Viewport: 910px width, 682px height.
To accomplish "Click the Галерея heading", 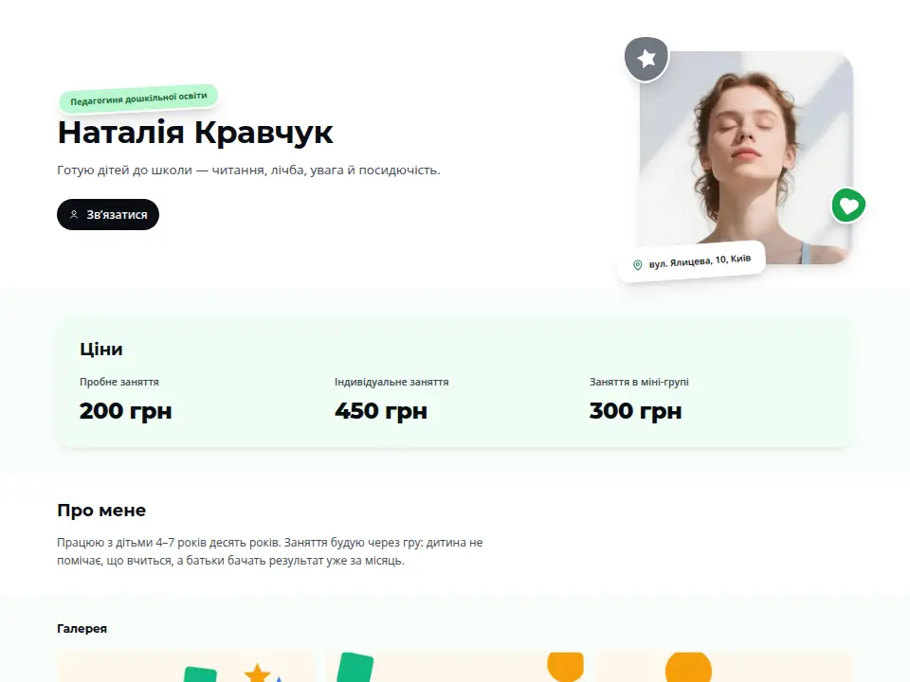I will tap(82, 629).
